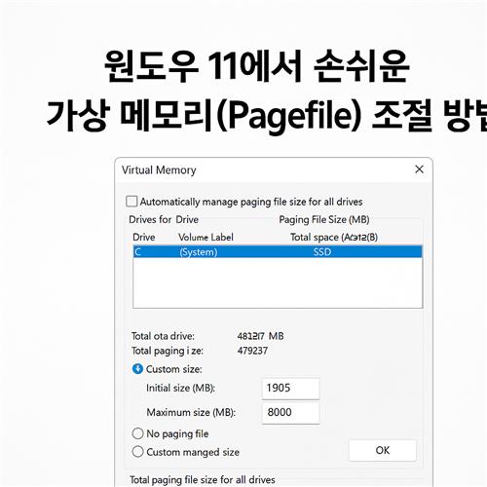Select the Custom size radio button
487x487 pixels.
137,369
